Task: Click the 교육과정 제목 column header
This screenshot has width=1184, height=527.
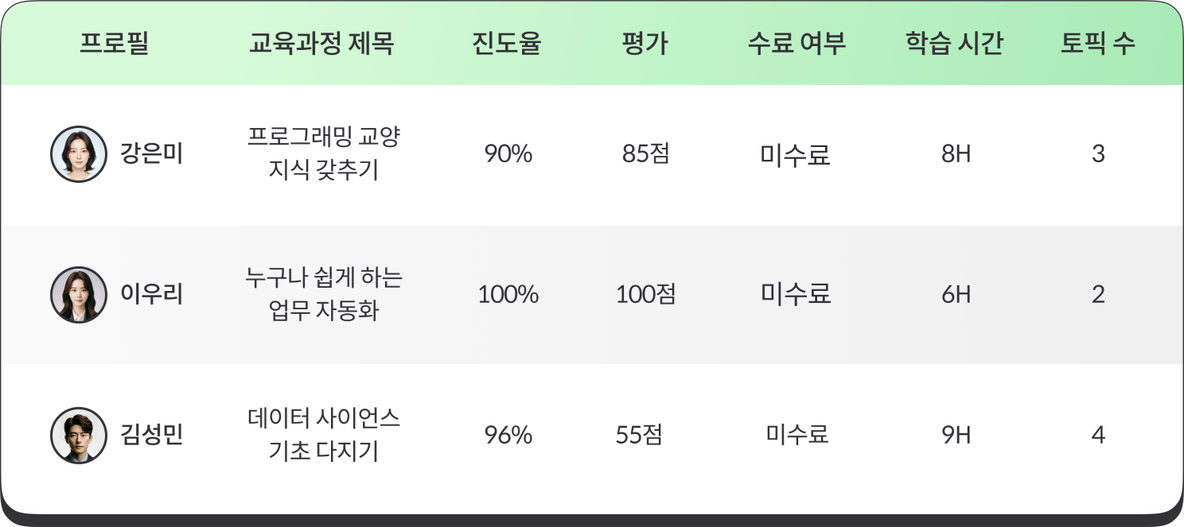Action: pos(321,44)
